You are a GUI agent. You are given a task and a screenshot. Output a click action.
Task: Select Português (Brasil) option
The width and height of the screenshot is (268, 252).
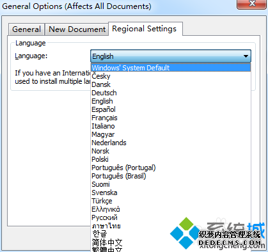point(171,176)
